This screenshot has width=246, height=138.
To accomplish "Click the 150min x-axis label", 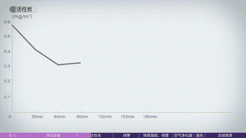I will tap(127, 117).
